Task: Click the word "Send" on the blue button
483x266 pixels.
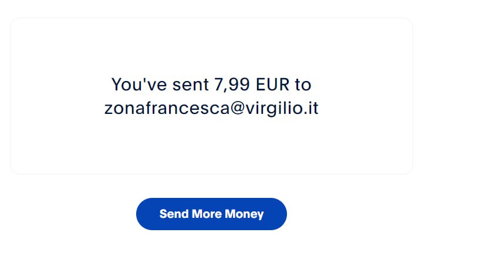Action: pyautogui.click(x=171, y=214)
